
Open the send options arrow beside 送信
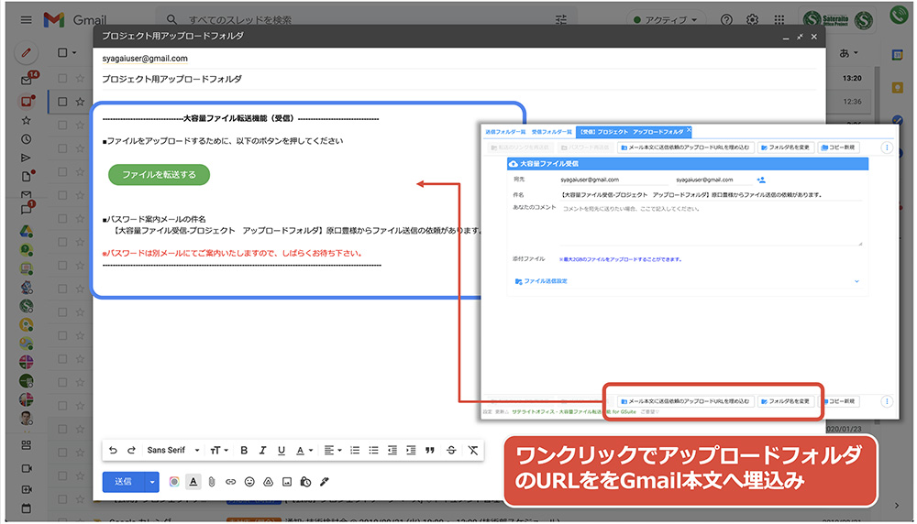point(152,482)
